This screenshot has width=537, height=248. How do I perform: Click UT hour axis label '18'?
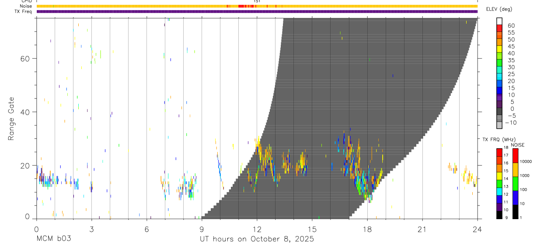pyautogui.click(x=367, y=229)
